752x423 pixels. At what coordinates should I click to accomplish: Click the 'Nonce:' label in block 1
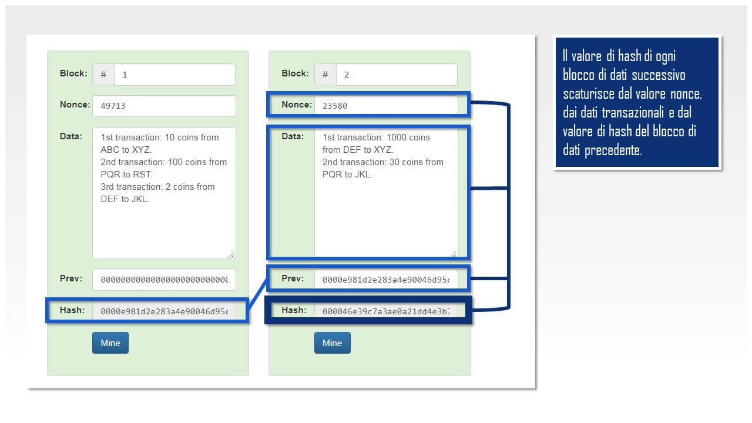tap(75, 105)
